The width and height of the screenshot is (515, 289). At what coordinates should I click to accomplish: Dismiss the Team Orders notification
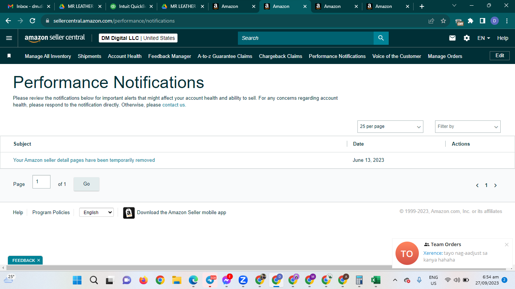click(507, 245)
